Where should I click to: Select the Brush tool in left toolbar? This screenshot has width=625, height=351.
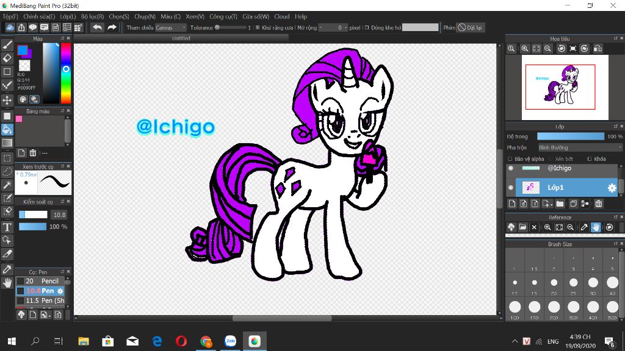point(7,45)
